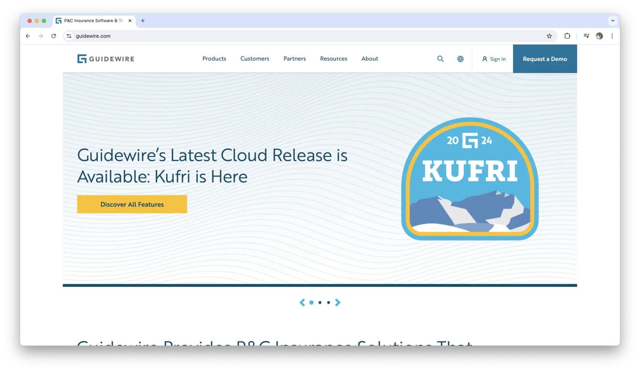Open the media control icon in toolbar
640x372 pixels.
586,36
